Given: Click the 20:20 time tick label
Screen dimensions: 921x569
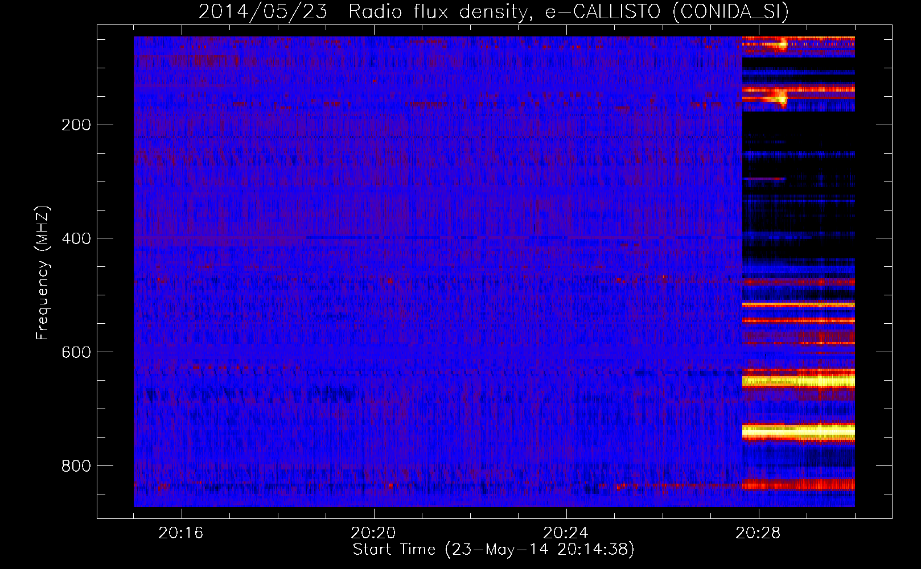Looking at the screenshot, I should [x=373, y=533].
